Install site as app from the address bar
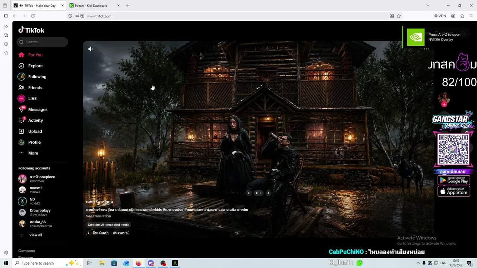Viewport: 477px width, 268px height. click(392, 16)
